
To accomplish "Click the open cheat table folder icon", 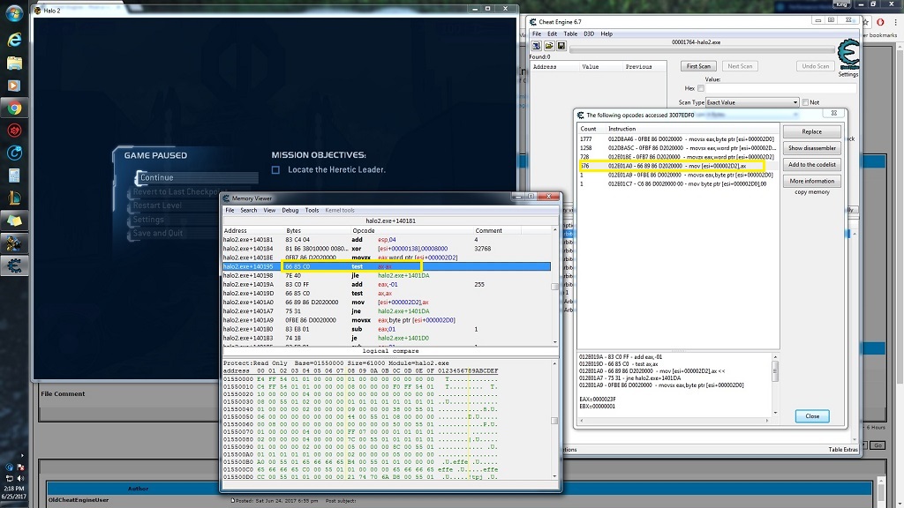I will (x=549, y=46).
